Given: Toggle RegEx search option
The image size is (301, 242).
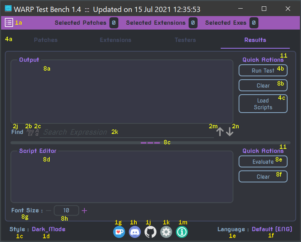Looking at the screenshot, I should click(x=30, y=132).
